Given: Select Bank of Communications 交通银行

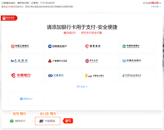Looking at the screenshot, I should point(26,61).
